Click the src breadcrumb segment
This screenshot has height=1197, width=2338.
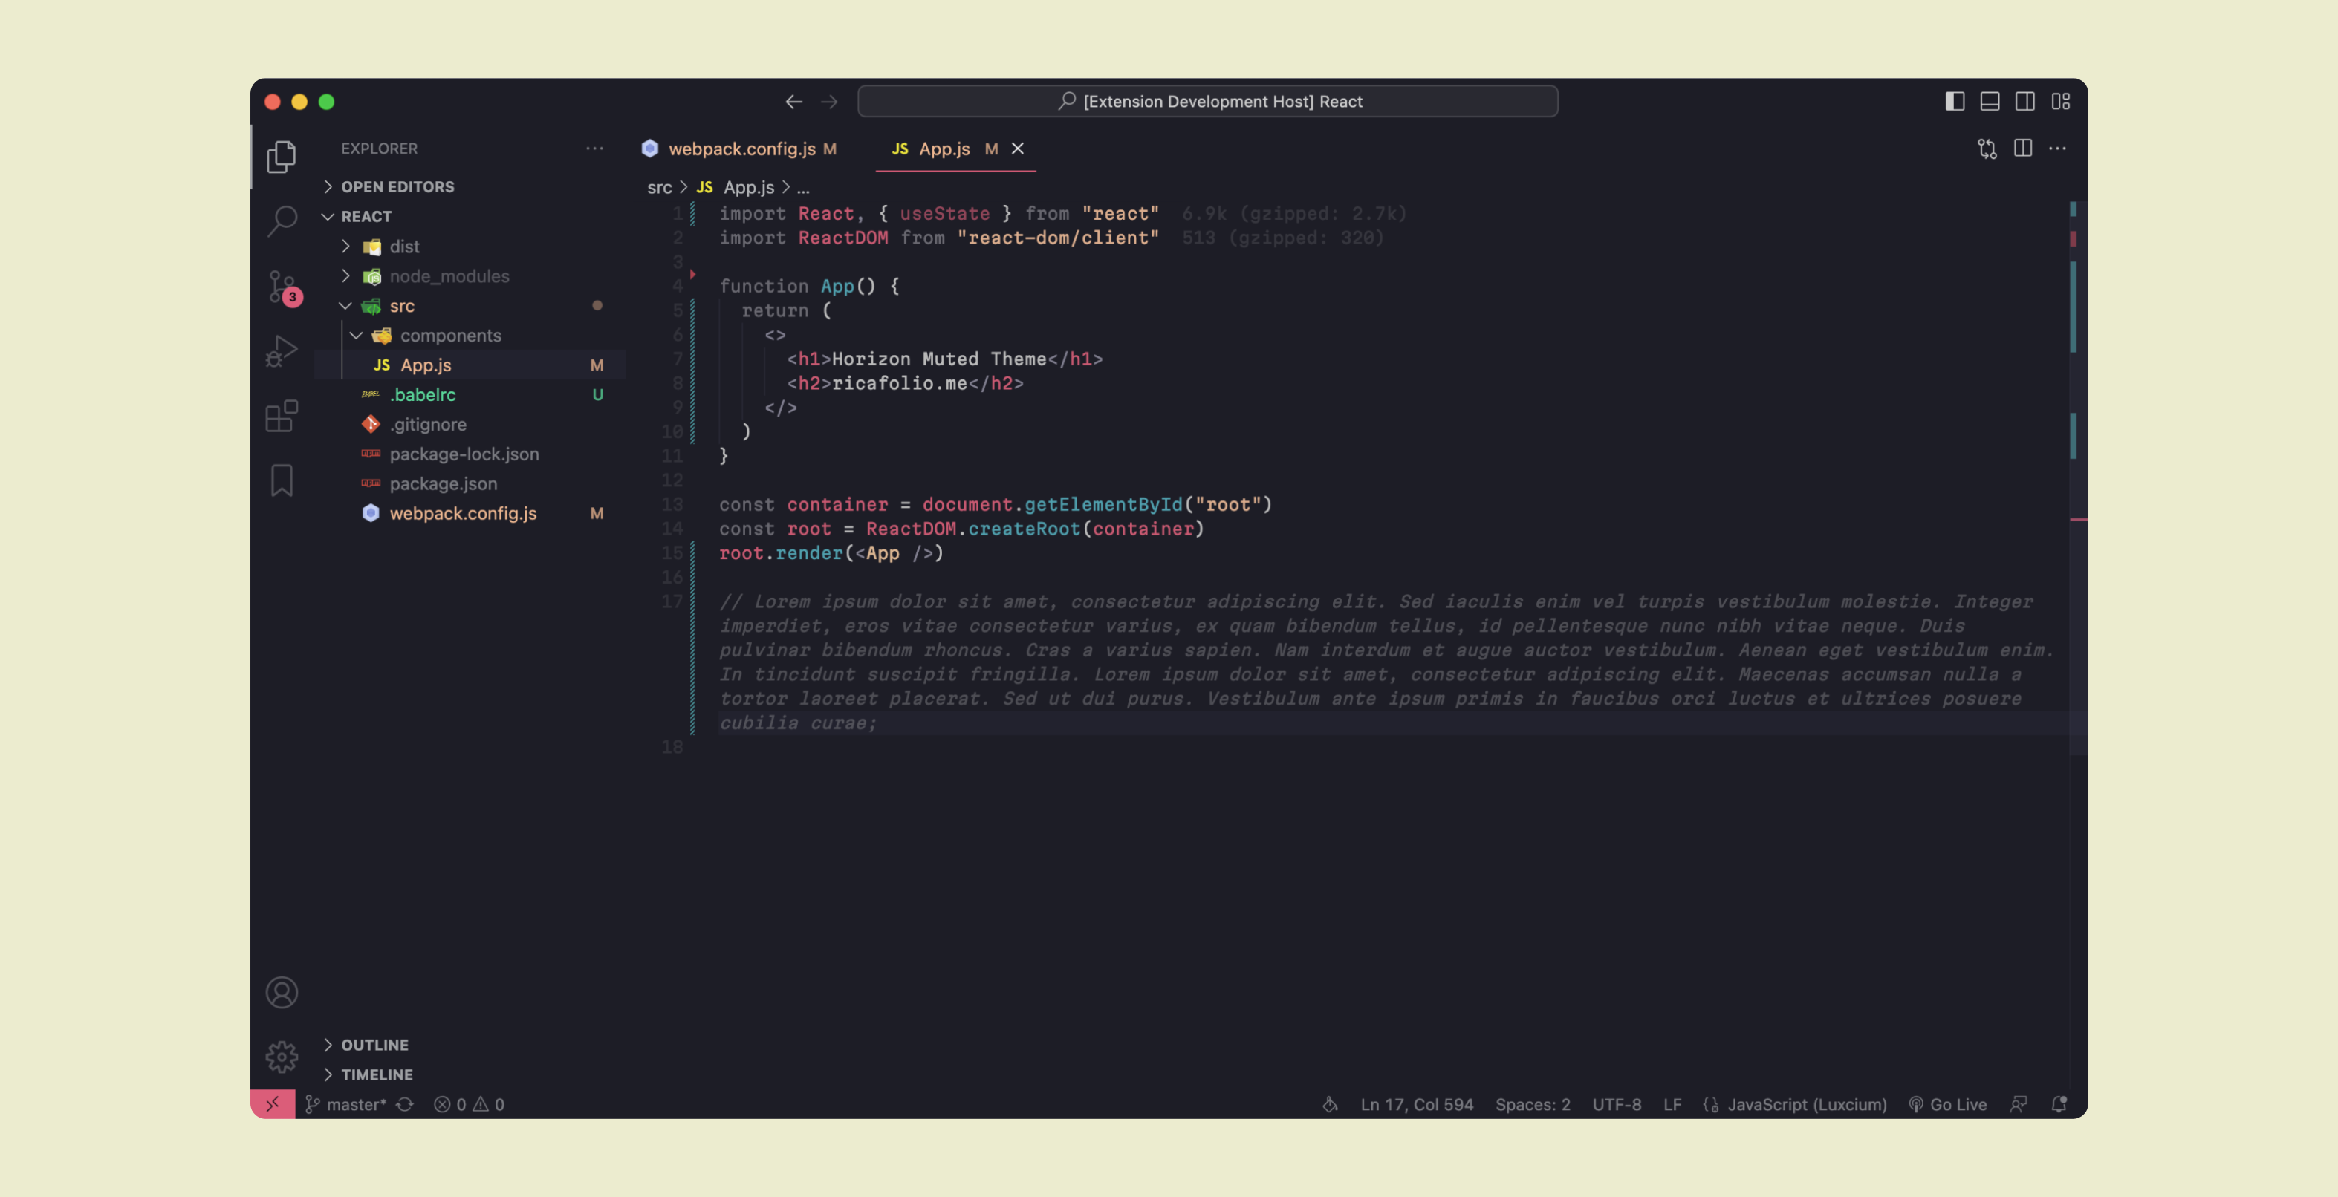click(659, 188)
